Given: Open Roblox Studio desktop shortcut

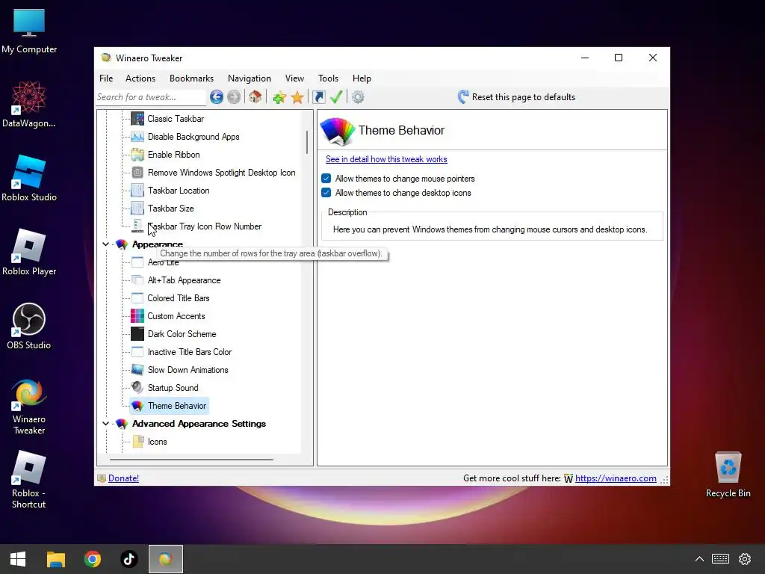Looking at the screenshot, I should [x=29, y=178].
